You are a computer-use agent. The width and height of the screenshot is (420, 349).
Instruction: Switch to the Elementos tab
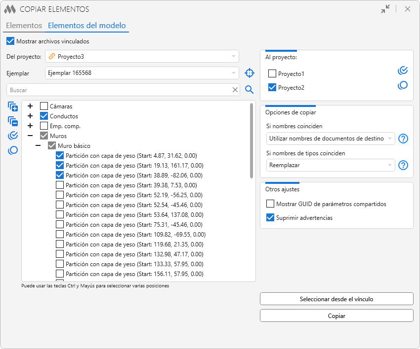point(24,26)
